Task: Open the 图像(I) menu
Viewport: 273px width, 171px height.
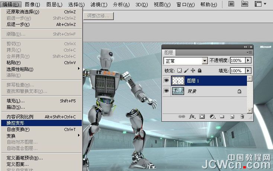Action: click(x=32, y=4)
